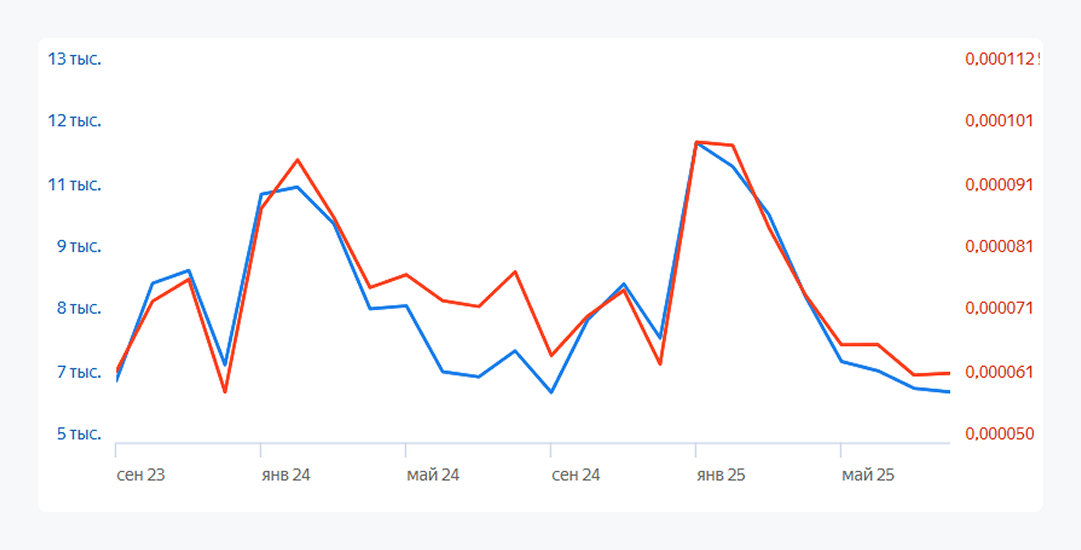Screen dimensions: 1081x550
Task: Select the сен 23 date label
Action: (141, 475)
